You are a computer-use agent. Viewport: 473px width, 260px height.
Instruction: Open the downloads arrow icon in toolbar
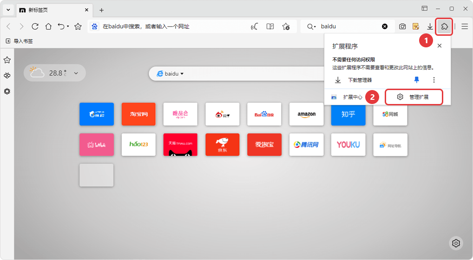(430, 26)
